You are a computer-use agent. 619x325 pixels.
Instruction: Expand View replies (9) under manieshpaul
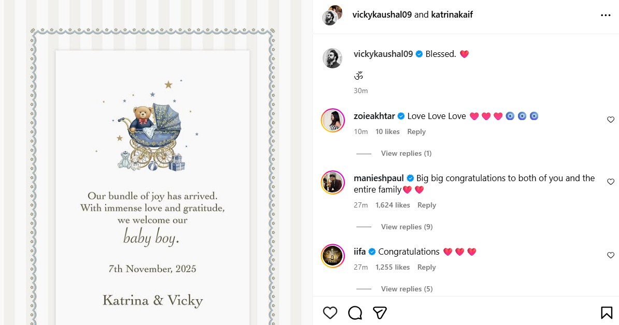tap(406, 227)
